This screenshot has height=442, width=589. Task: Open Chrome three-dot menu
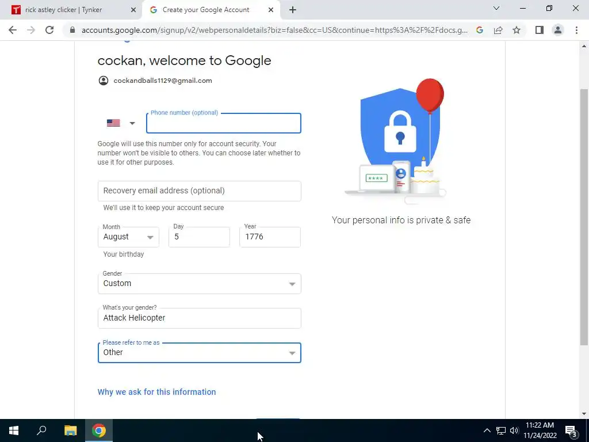(576, 30)
